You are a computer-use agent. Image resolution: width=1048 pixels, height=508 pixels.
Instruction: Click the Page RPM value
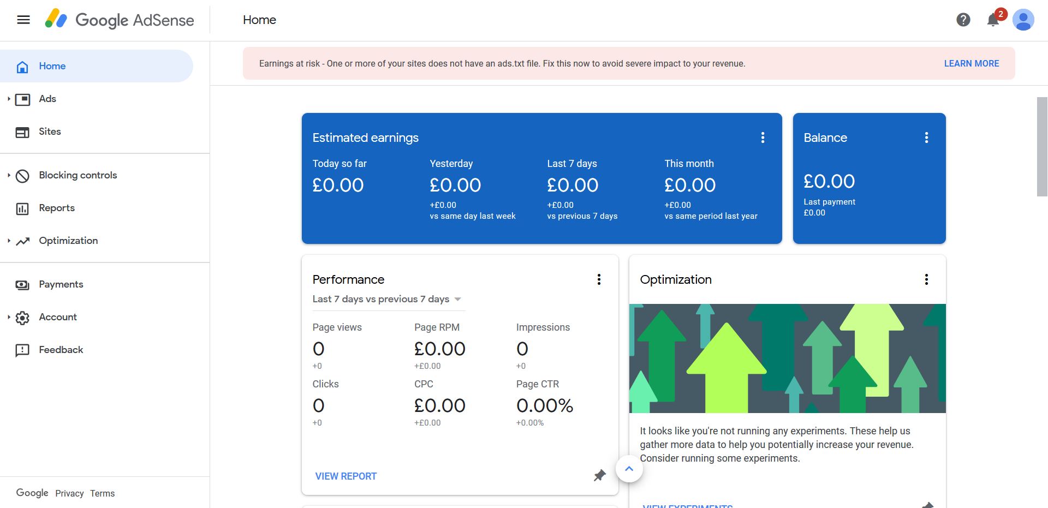pyautogui.click(x=439, y=349)
